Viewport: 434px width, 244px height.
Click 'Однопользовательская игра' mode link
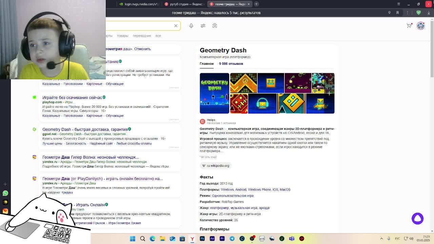(x=233, y=196)
